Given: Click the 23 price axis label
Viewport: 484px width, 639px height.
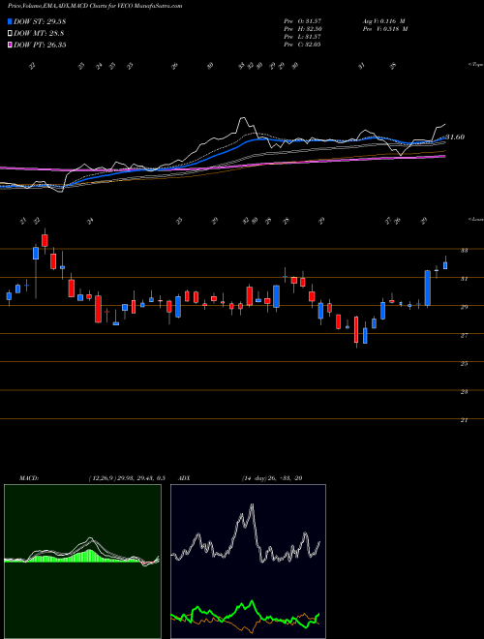Looking at the screenshot, I should (x=464, y=392).
